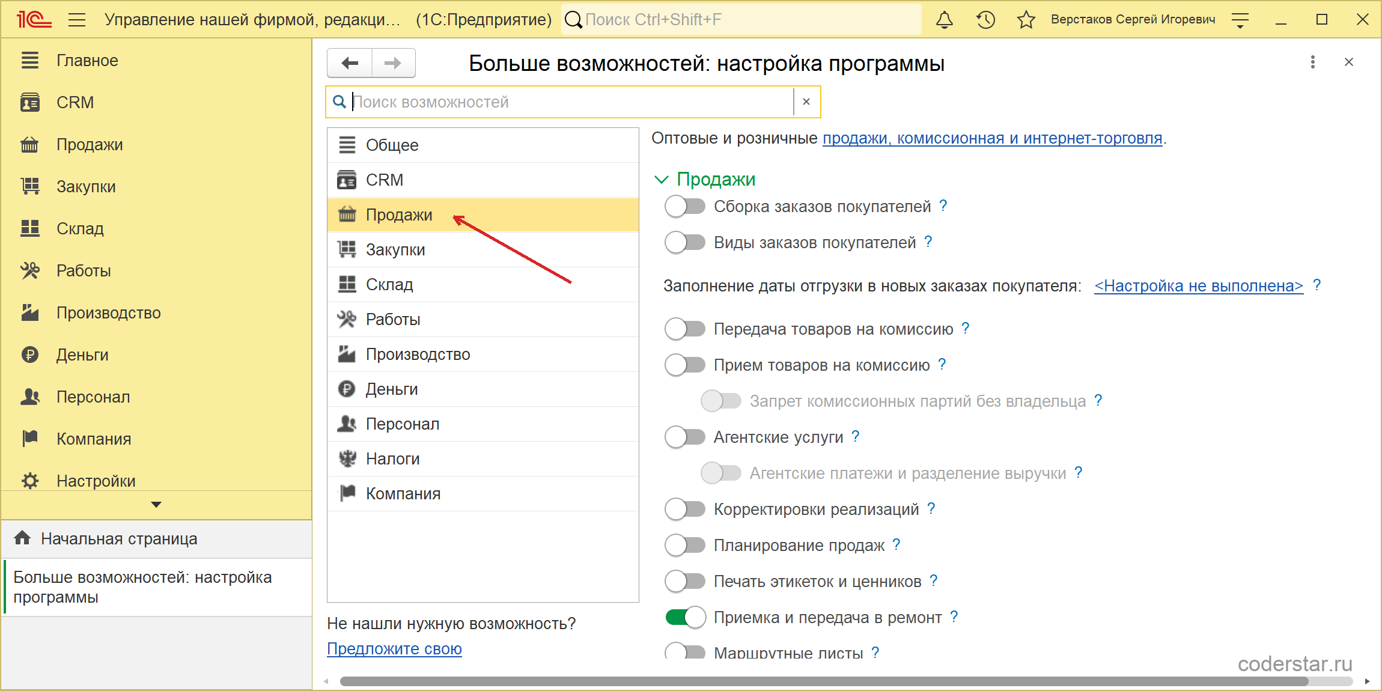This screenshot has height=691, width=1382.
Task: Select Склад in the settings list
Action: pyautogui.click(x=482, y=285)
